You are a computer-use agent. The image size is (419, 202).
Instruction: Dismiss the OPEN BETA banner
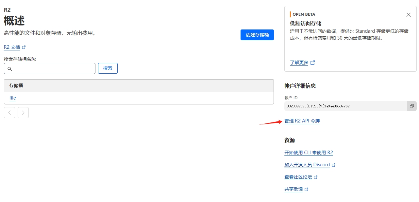coord(408,15)
